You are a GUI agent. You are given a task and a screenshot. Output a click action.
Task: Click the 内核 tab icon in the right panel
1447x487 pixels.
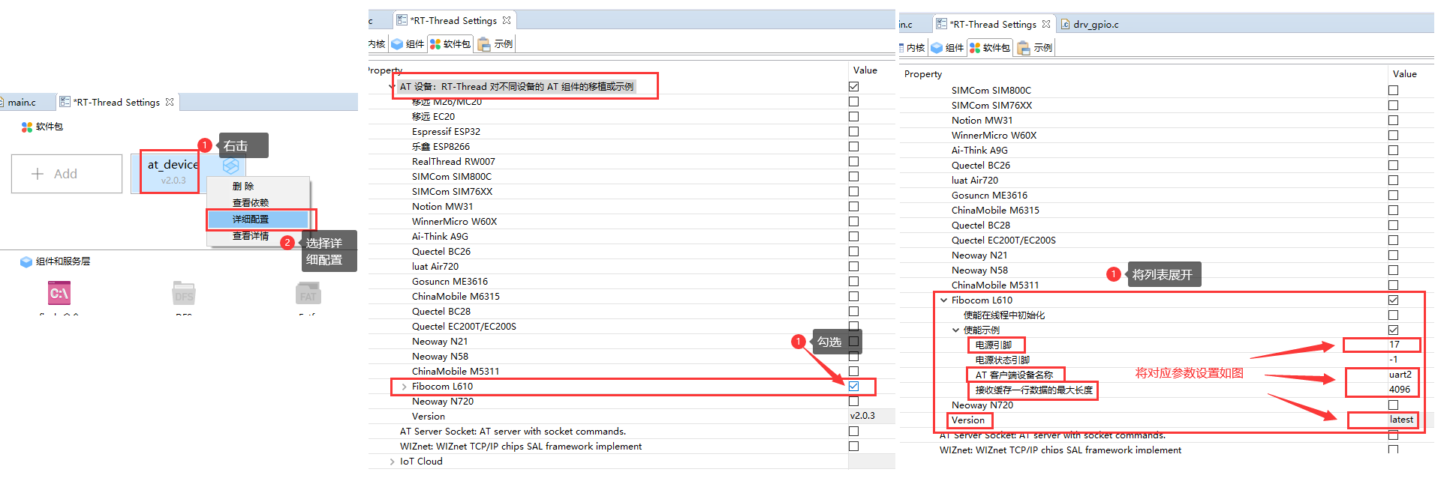(902, 48)
